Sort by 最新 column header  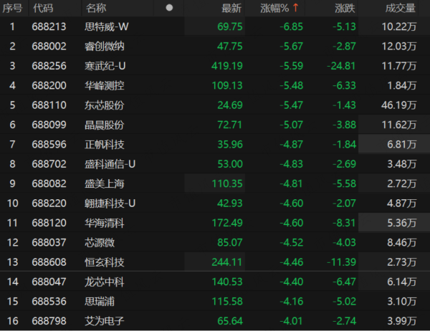[x=231, y=8]
